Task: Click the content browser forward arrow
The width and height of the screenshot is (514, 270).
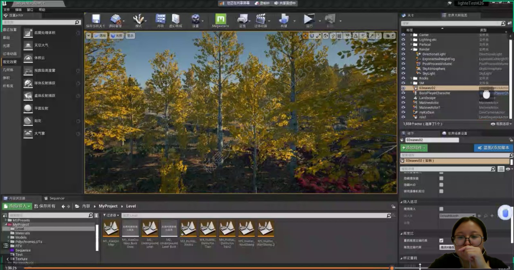Action: pos(68,206)
